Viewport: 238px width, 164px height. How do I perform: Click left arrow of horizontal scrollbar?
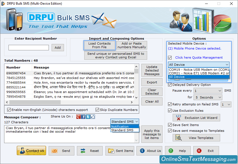click(7, 102)
